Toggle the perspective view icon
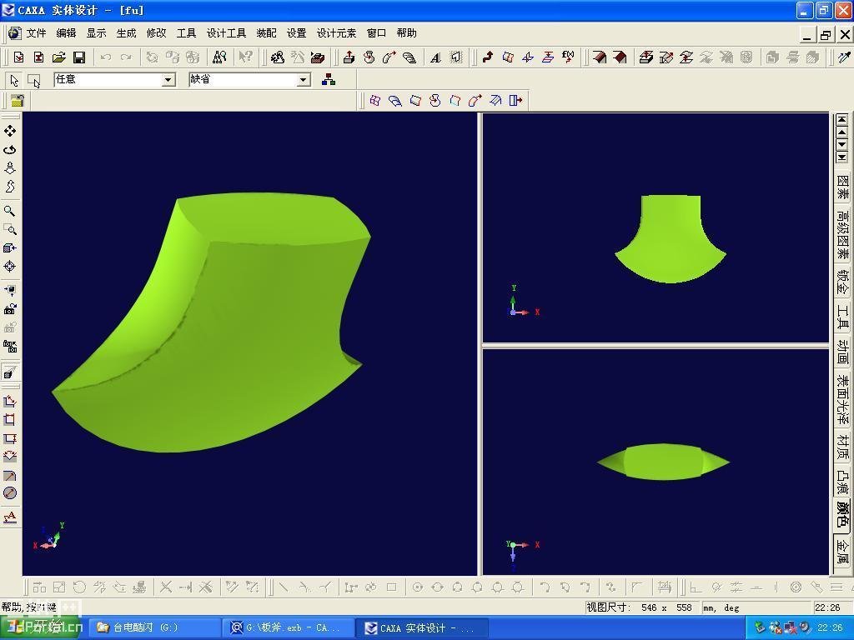854x640 pixels. coord(10,372)
